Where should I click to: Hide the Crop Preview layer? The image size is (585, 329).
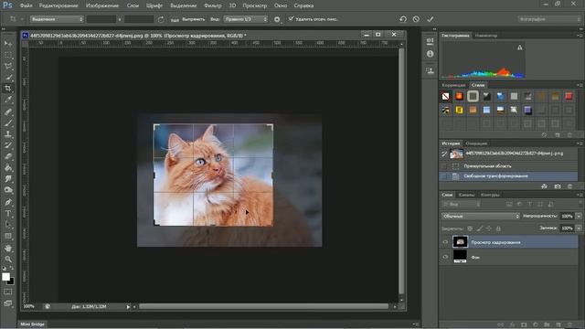445,242
